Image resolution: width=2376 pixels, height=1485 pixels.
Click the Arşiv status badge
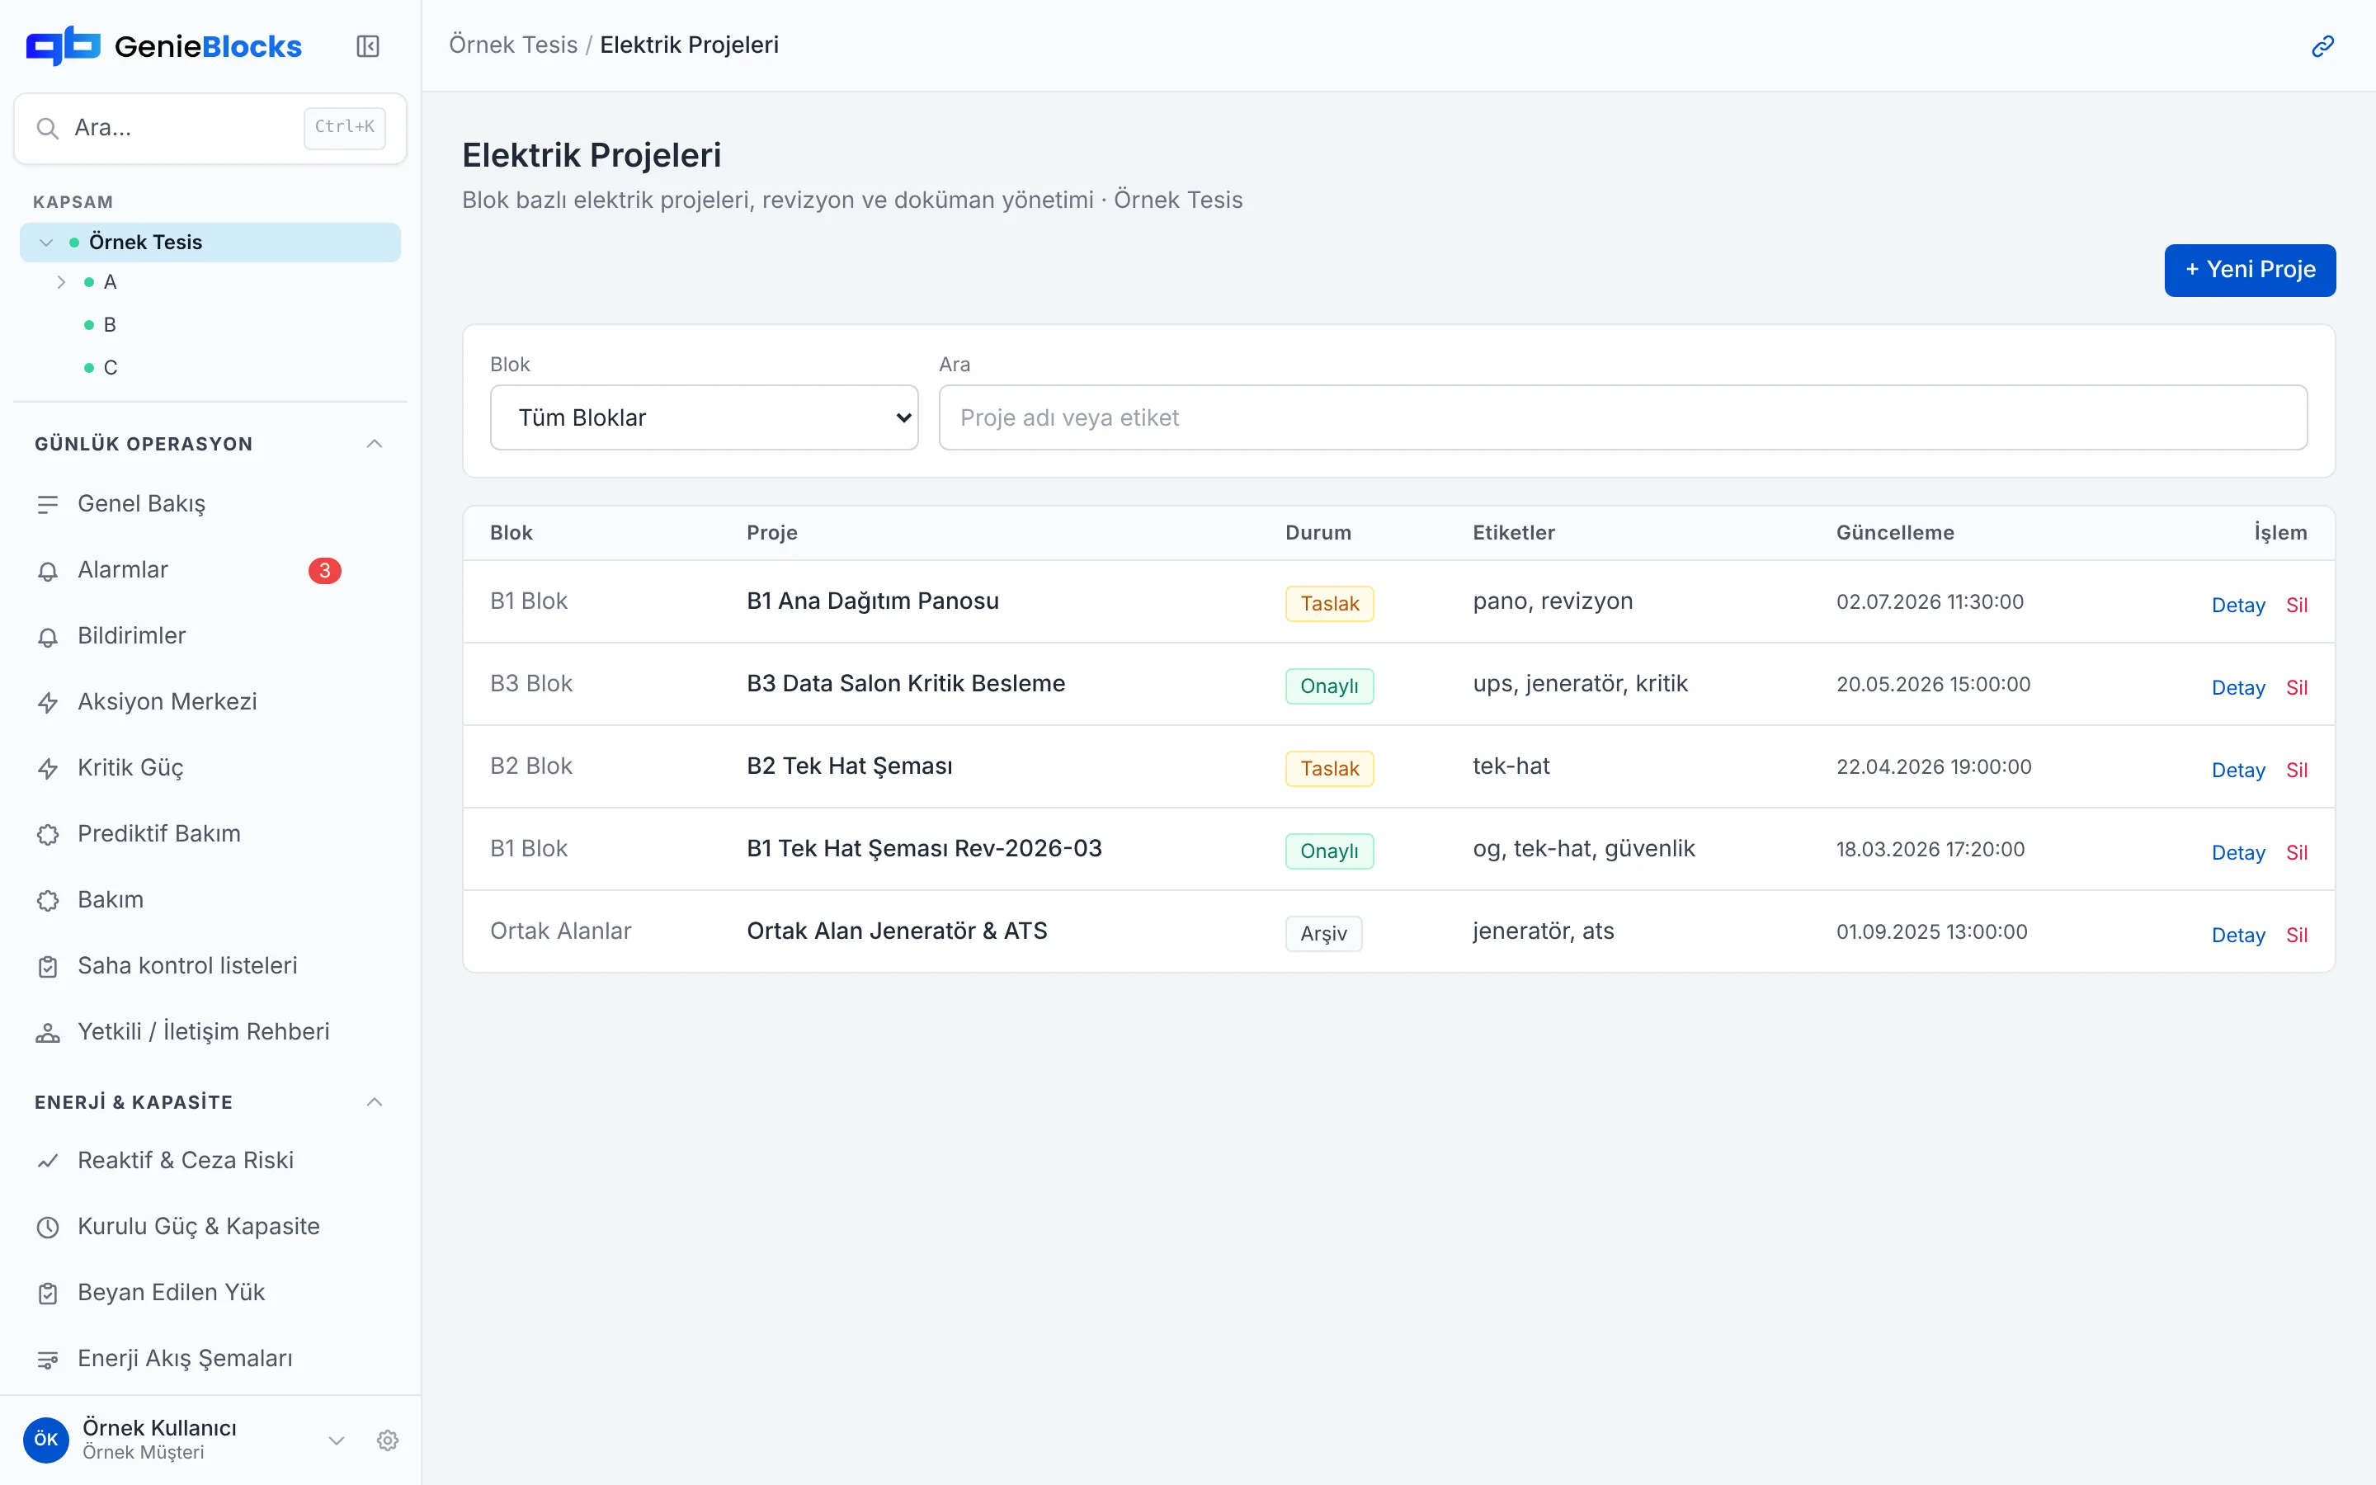tap(1322, 933)
